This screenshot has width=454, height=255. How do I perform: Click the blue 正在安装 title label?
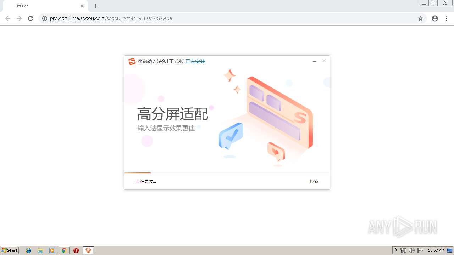point(195,61)
